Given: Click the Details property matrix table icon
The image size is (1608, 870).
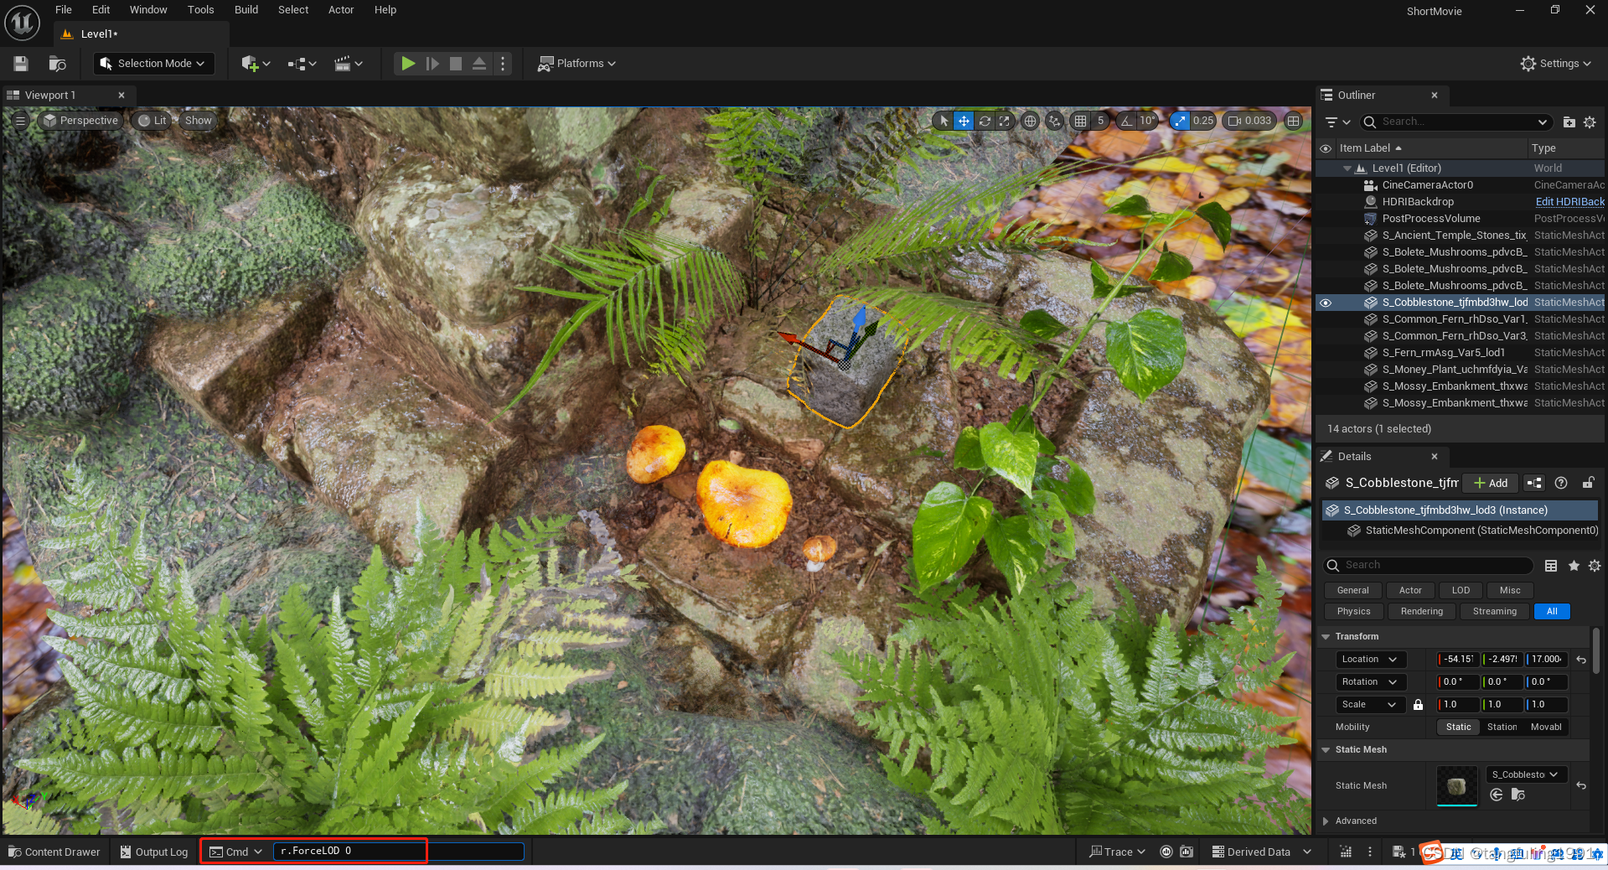Looking at the screenshot, I should pos(1551,566).
